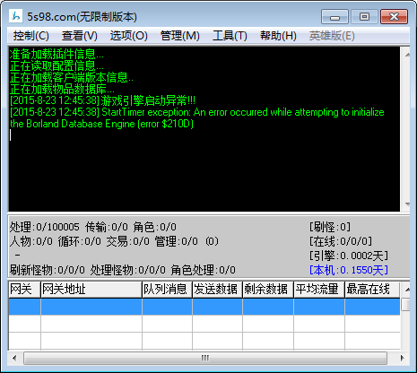The width and height of the screenshot is (417, 373).
Task: Click the 最高在线 column header
Action: click(372, 290)
